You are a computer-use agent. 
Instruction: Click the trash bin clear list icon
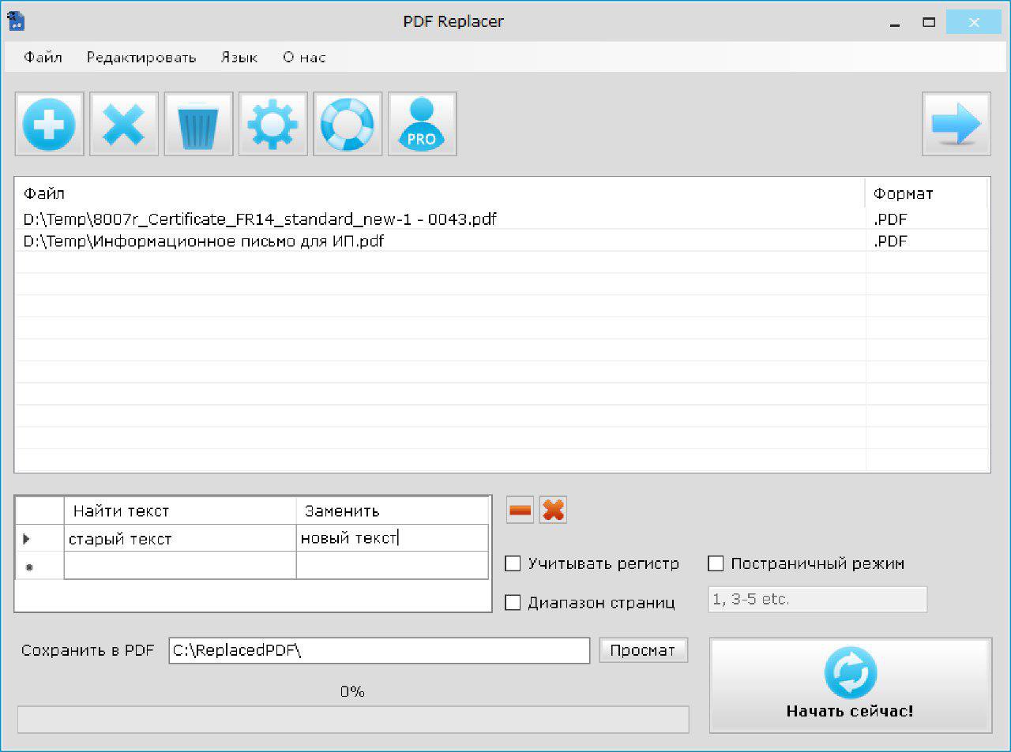(x=198, y=124)
